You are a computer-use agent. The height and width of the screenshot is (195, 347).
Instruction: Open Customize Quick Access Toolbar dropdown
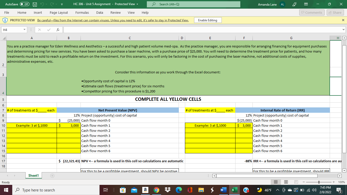tap(62, 4)
